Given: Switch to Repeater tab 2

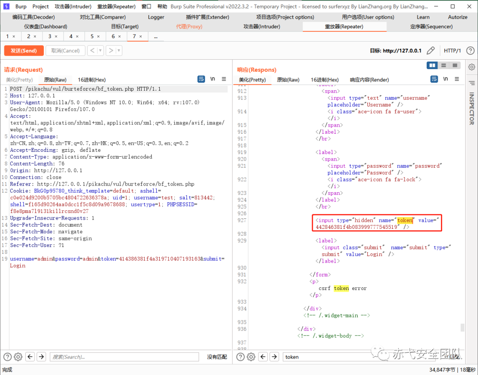Looking at the screenshot, I should [x=29, y=36].
